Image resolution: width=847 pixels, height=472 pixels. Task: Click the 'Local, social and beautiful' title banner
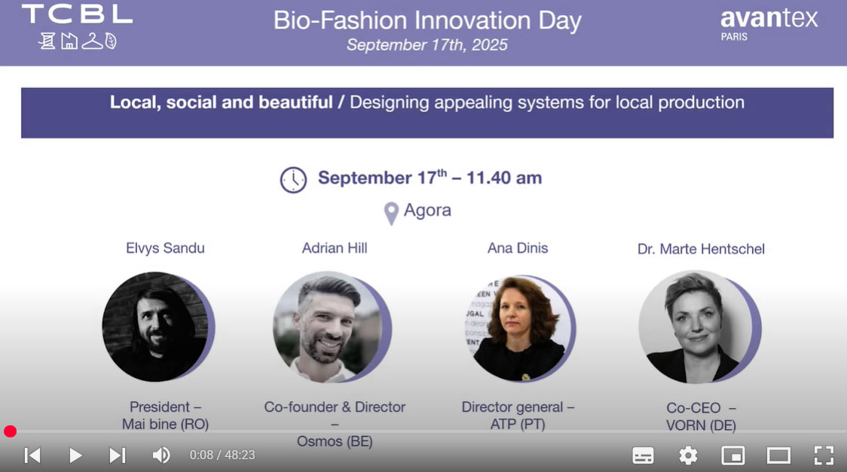tap(427, 112)
